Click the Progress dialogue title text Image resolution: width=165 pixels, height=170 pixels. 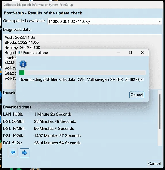pyautogui.click(x=35, y=53)
